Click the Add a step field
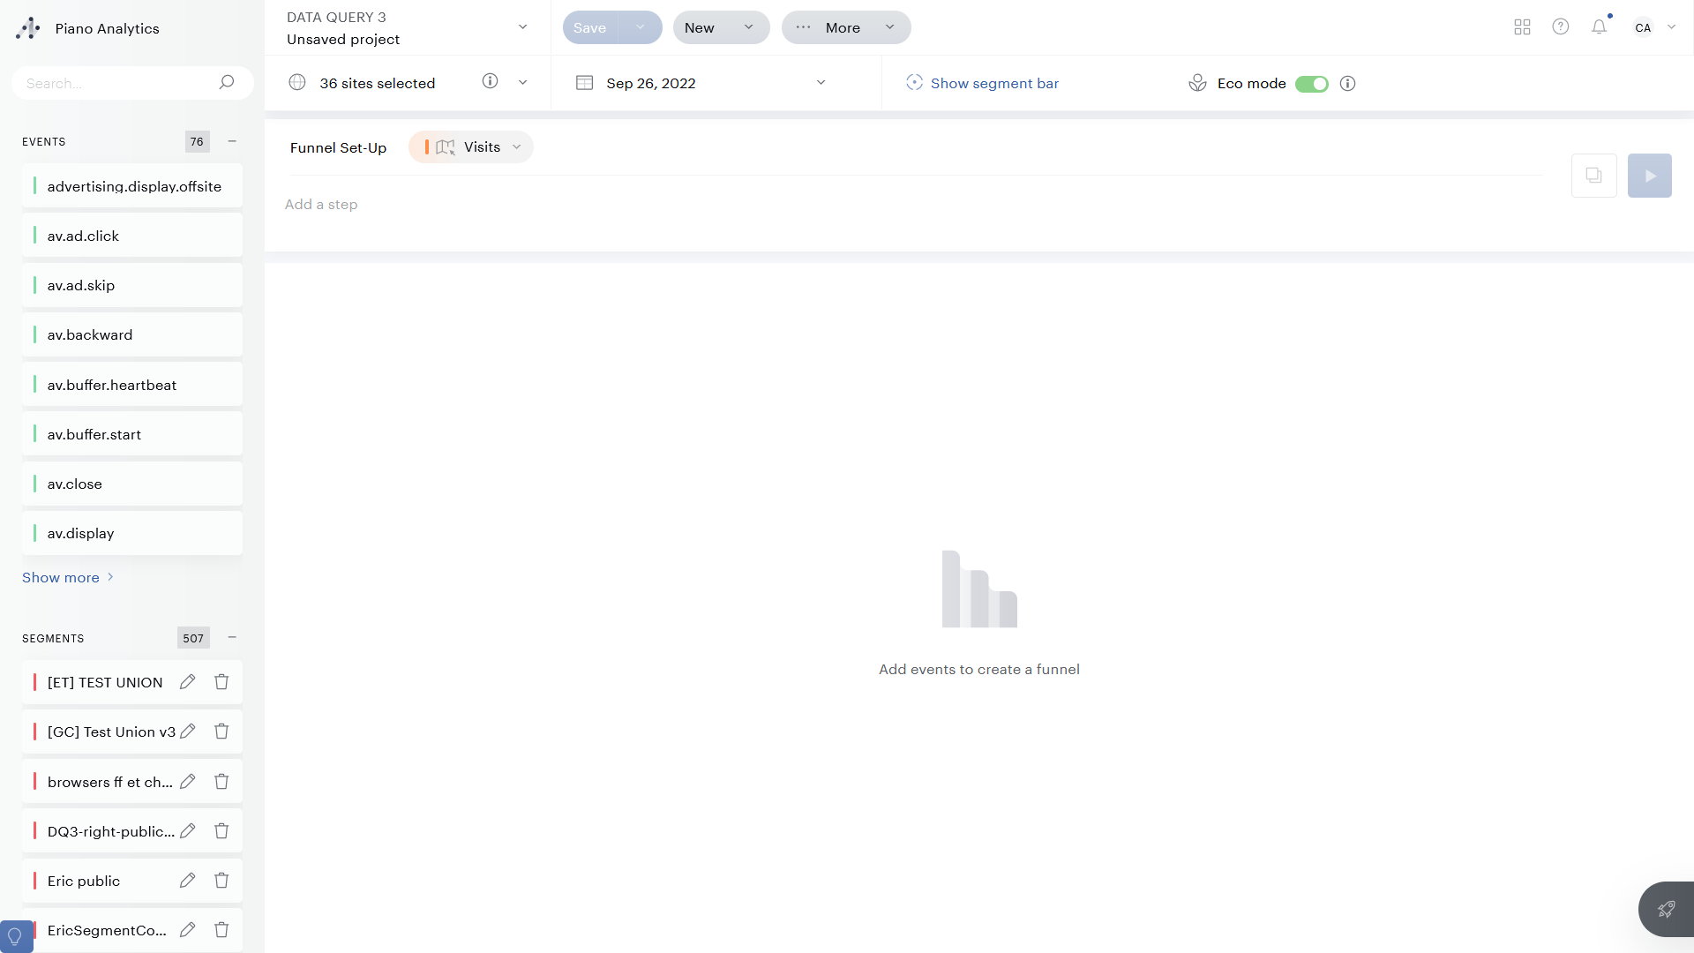 321,204
